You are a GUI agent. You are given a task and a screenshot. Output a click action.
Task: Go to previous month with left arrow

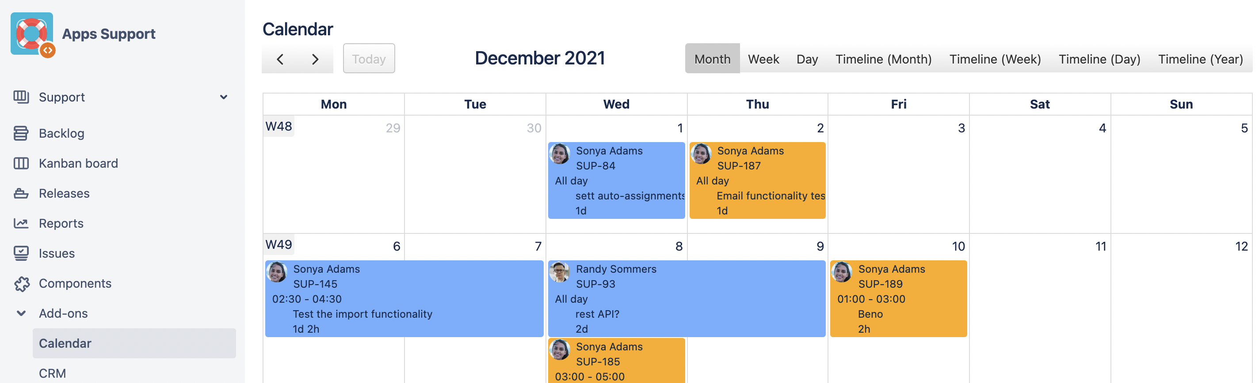coord(280,59)
